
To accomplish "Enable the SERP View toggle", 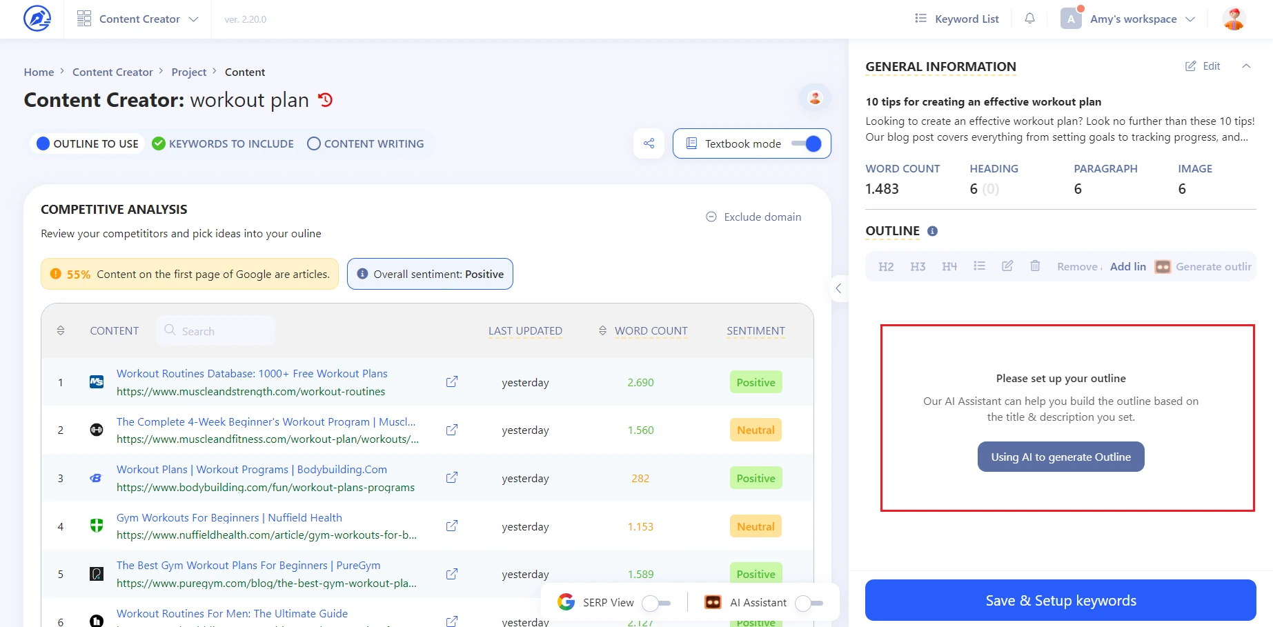I will pos(655,603).
